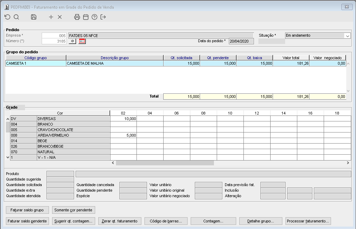The height and width of the screenshot is (229, 356).
Task: Click the Número field showing 3185
Action: [x=54, y=41]
